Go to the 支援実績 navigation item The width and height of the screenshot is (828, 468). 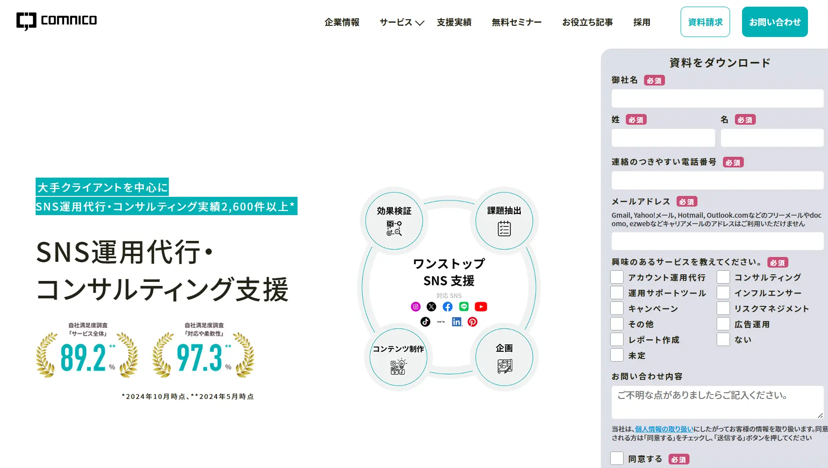pos(454,22)
